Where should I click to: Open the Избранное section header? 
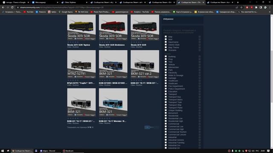(x=168, y=19)
